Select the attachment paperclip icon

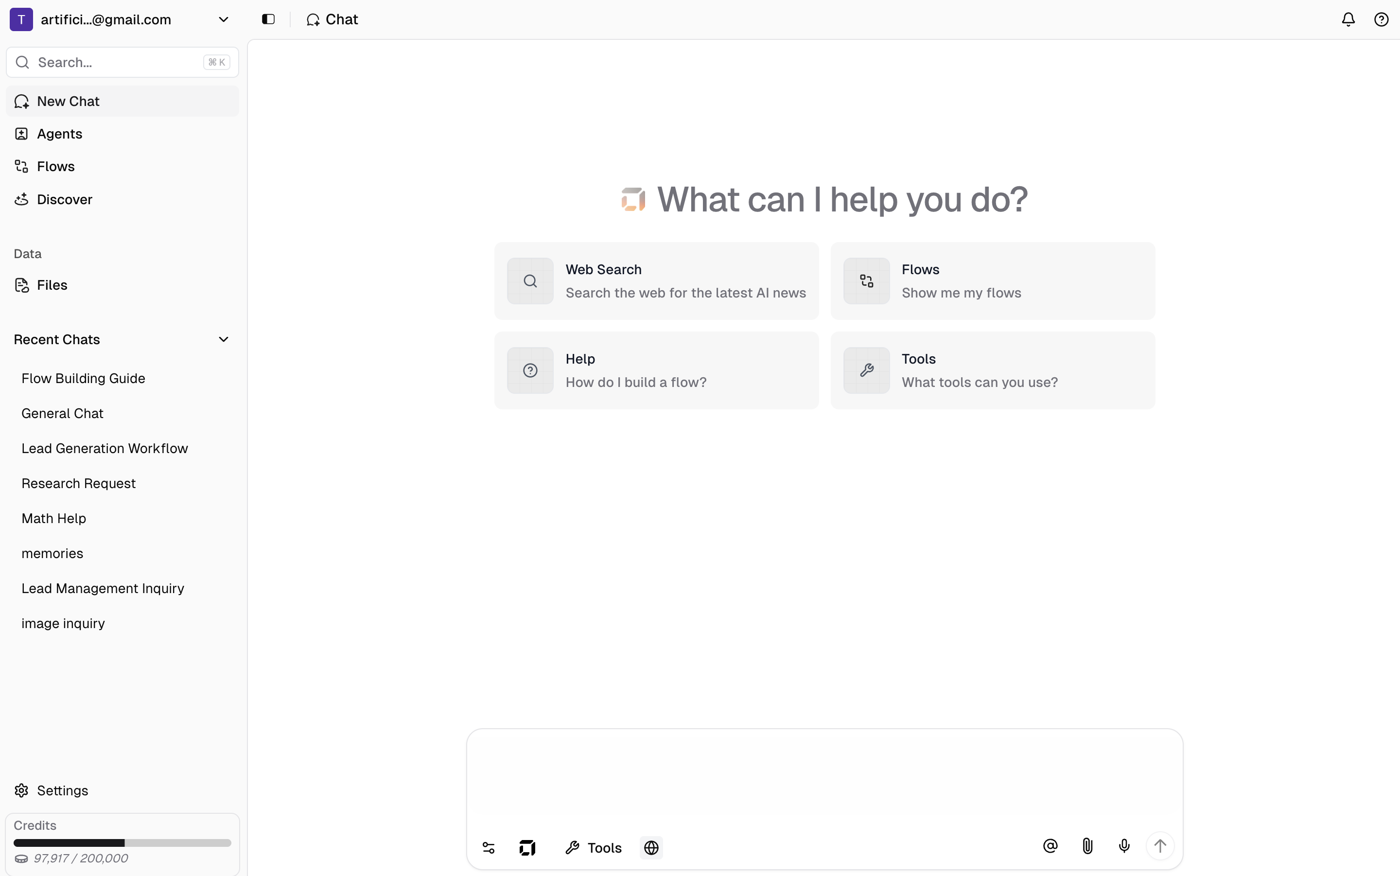point(1086,846)
